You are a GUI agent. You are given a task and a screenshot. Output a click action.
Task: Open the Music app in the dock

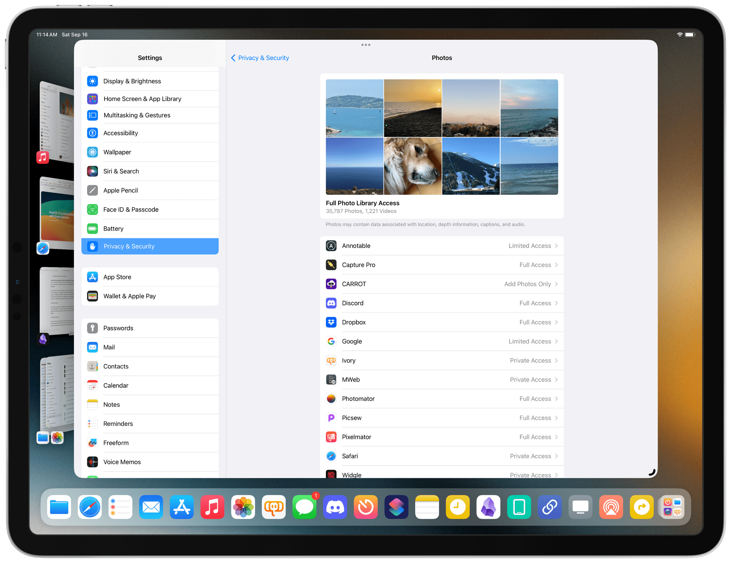[x=212, y=507]
